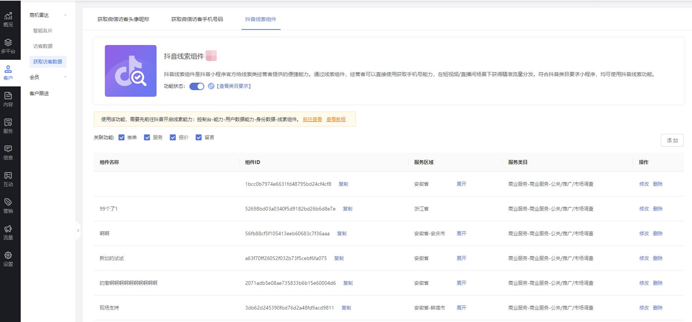
Task: Click the 服务类目 column header
Action: click(x=518, y=162)
